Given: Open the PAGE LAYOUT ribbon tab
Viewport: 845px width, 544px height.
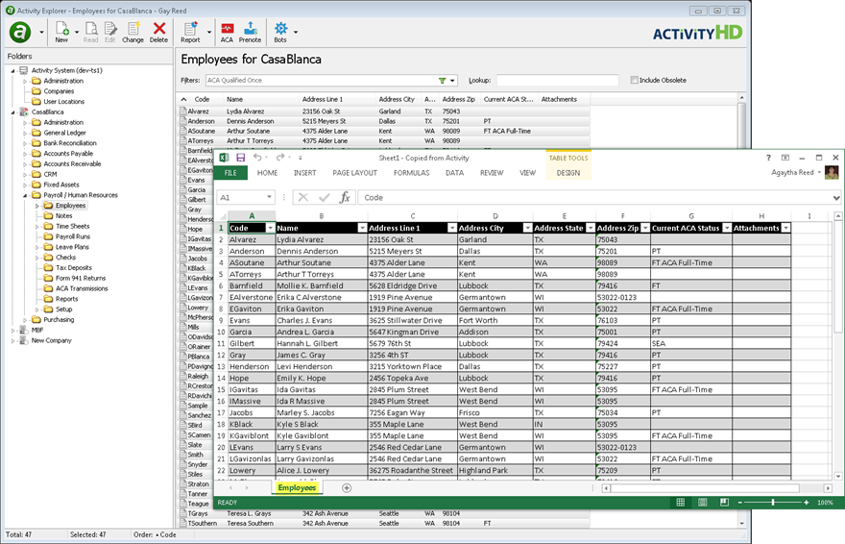Looking at the screenshot, I should tap(354, 173).
